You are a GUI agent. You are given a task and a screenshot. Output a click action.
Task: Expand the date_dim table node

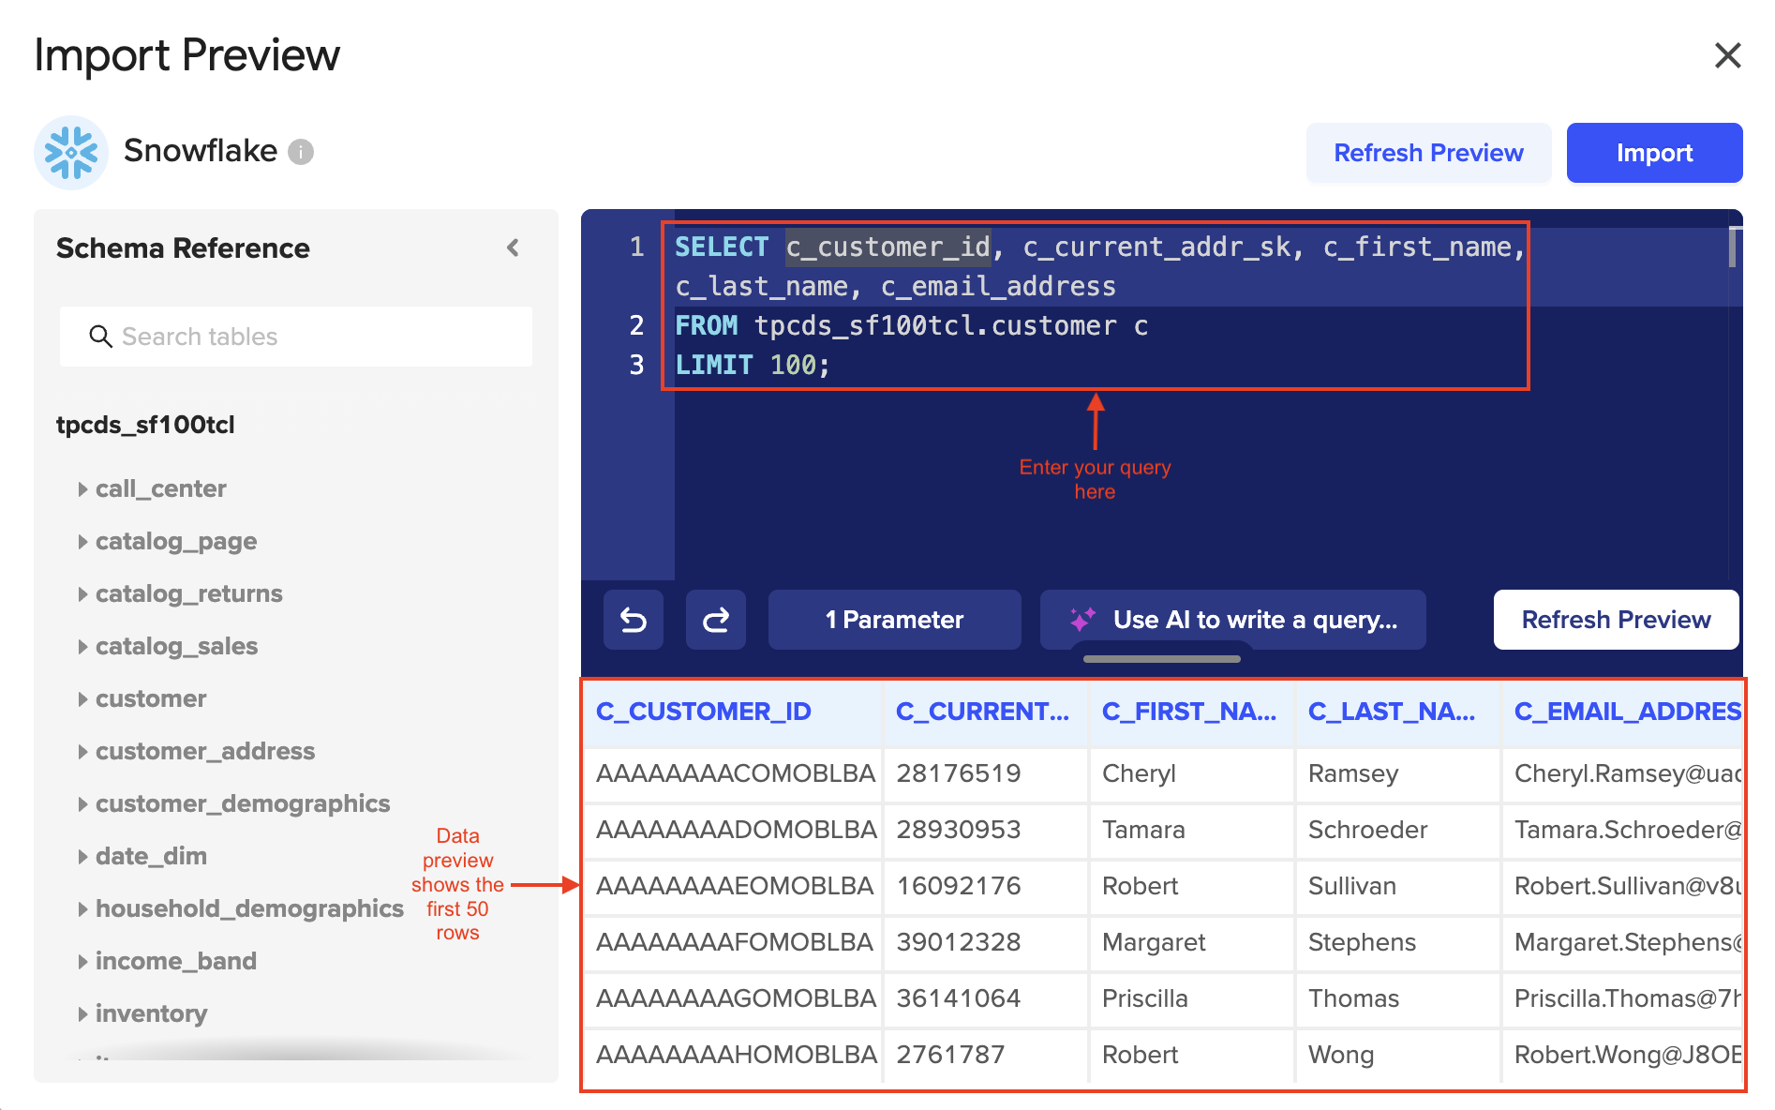[82, 857]
